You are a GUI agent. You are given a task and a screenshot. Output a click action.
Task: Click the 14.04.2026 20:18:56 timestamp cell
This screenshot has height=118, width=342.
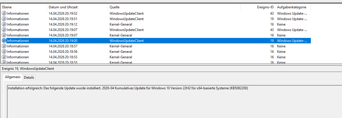[63, 51]
